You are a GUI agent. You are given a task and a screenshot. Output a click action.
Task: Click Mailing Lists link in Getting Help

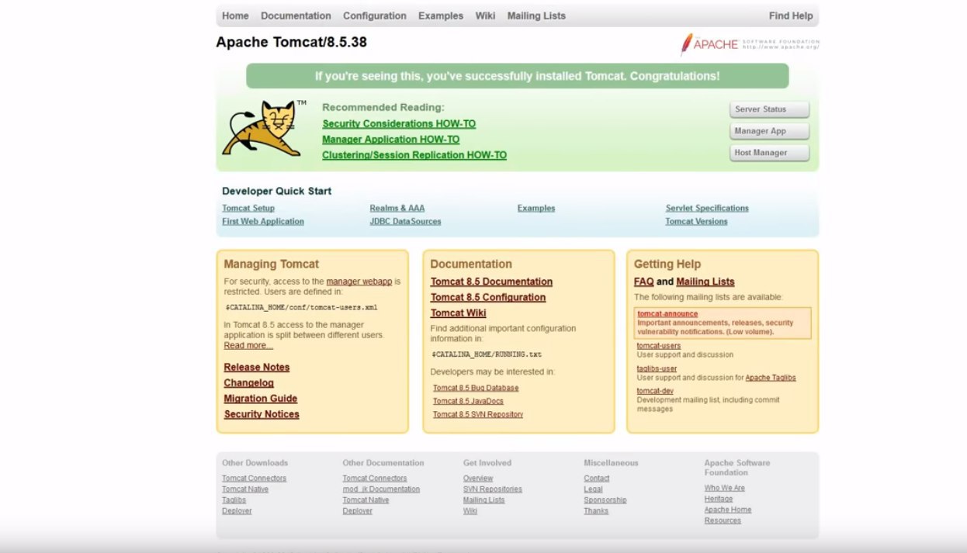point(705,282)
